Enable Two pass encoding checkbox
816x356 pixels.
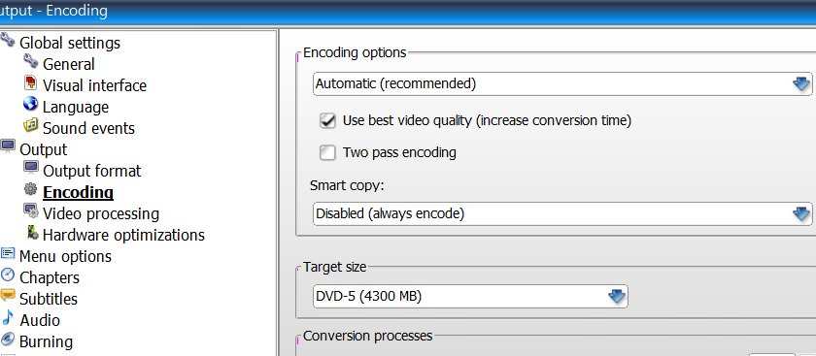click(x=327, y=153)
